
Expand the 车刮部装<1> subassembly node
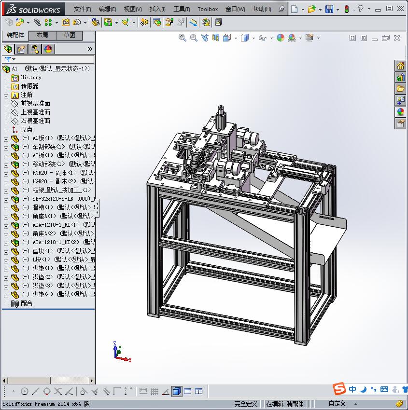[6, 148]
